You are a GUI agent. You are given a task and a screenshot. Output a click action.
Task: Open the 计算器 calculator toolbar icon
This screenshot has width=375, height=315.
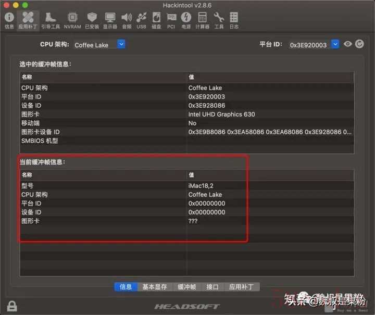[202, 20]
